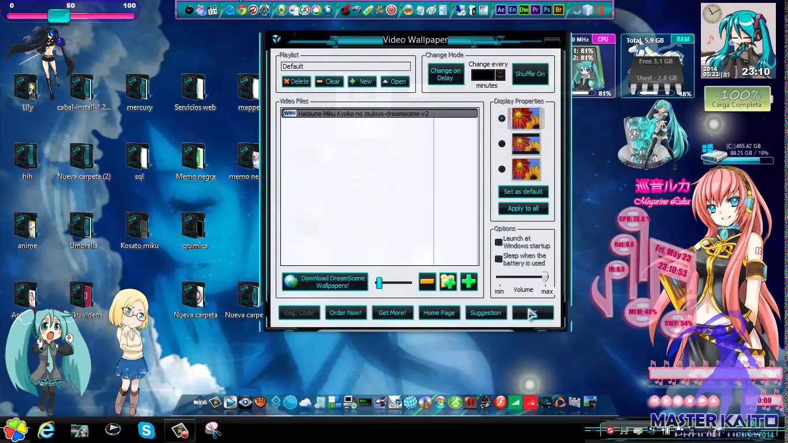Enable Launch at Windows startup checkbox
The image size is (788, 443).
[499, 242]
